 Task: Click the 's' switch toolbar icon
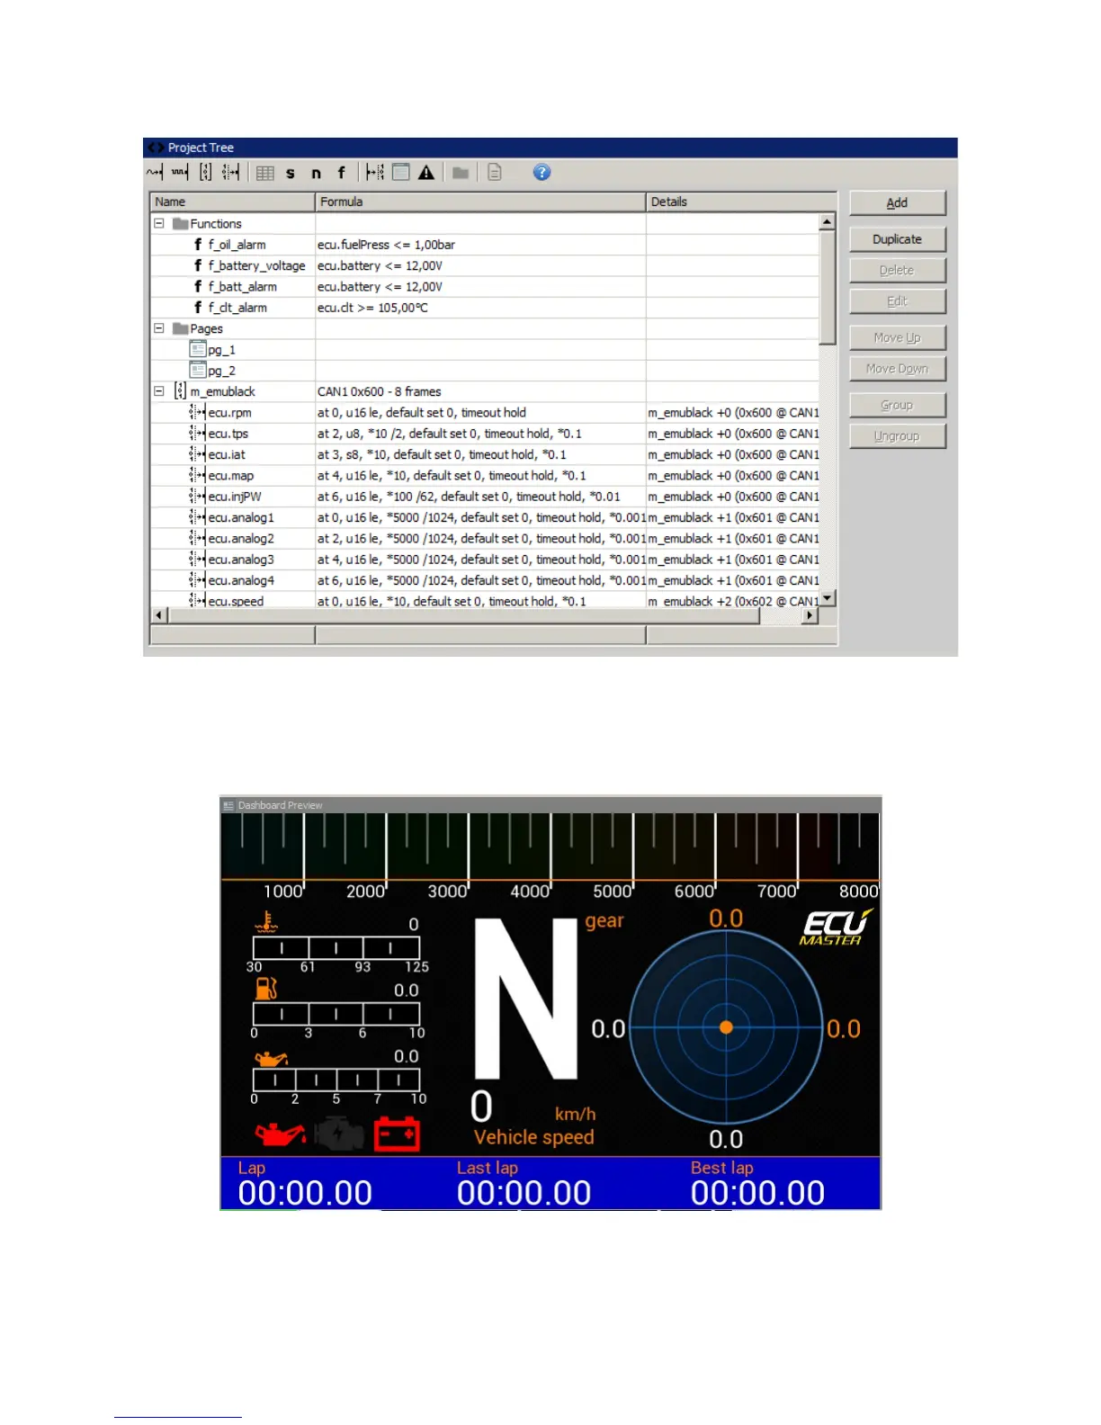pos(291,173)
